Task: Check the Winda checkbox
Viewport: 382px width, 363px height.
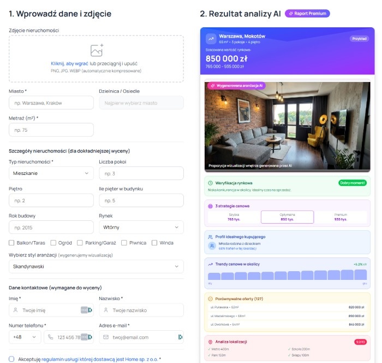Action: tap(154, 243)
